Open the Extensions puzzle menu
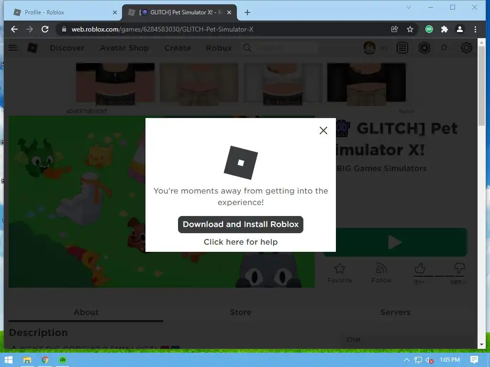490x367 pixels. tap(445, 29)
